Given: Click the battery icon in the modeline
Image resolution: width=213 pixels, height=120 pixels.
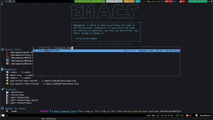Looking at the screenshot, I should 177,115.
